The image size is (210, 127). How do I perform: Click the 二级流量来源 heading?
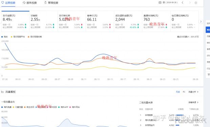(x=146, y=102)
